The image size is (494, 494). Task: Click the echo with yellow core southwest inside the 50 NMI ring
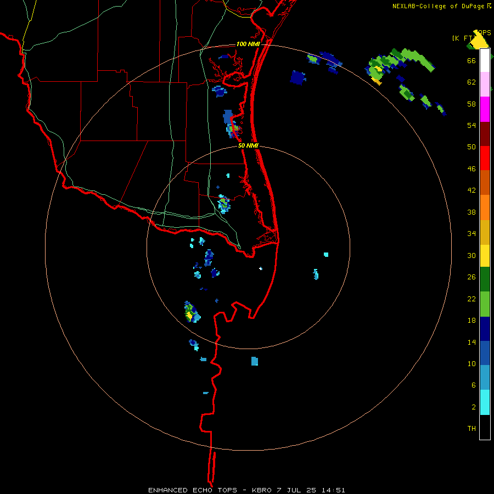pyautogui.click(x=192, y=312)
